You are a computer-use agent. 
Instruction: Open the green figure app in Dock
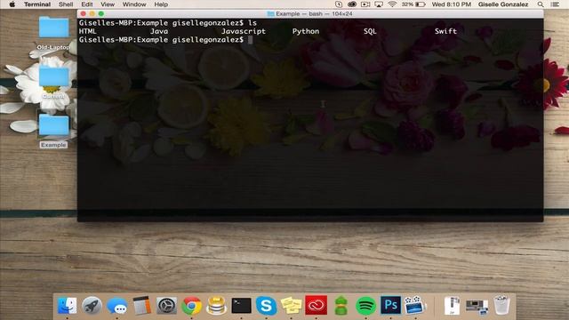341,306
